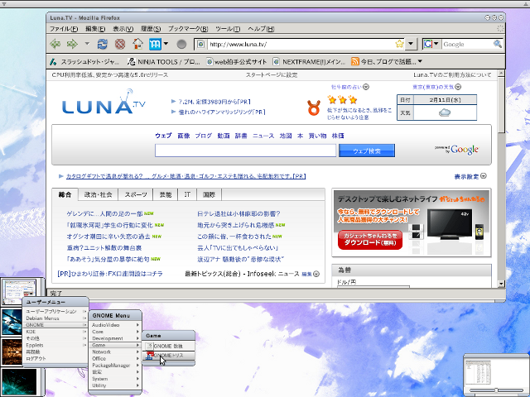Go to the Firefox home page icon
Viewport: 530px width, 397px height.
coord(137,44)
